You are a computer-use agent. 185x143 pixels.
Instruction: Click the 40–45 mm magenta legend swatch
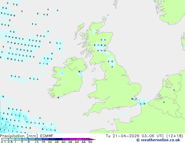(79, 139)
